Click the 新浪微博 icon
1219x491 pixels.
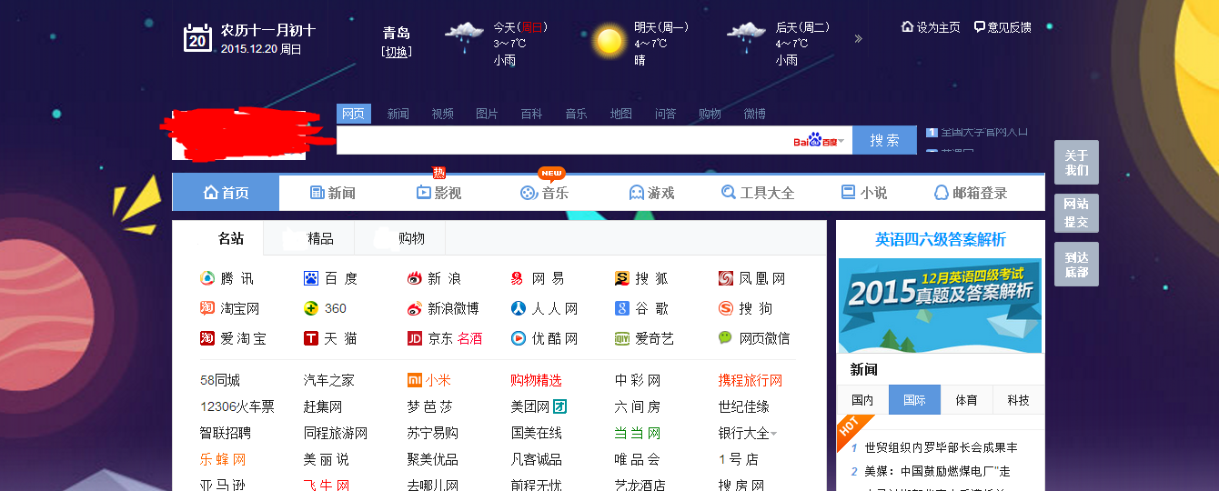point(415,308)
